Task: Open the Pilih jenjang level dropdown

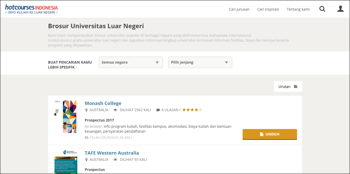Action: (x=200, y=62)
